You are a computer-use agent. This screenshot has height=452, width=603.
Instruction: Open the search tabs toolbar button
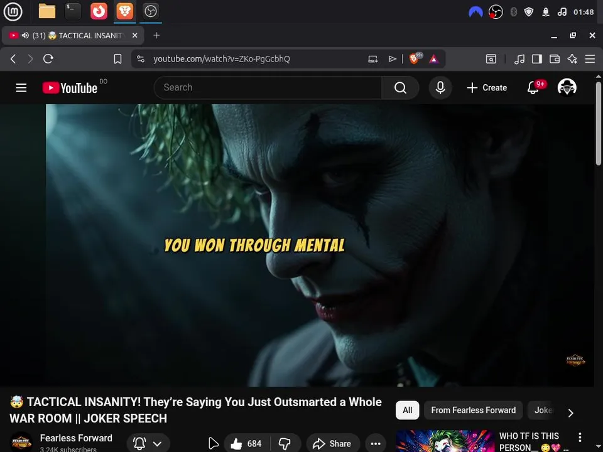[491, 59]
